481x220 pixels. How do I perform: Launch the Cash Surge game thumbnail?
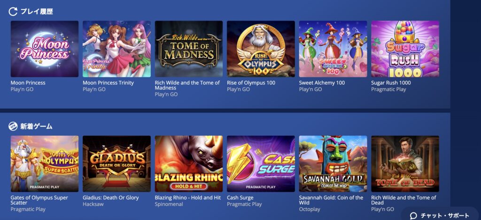[x=261, y=164]
